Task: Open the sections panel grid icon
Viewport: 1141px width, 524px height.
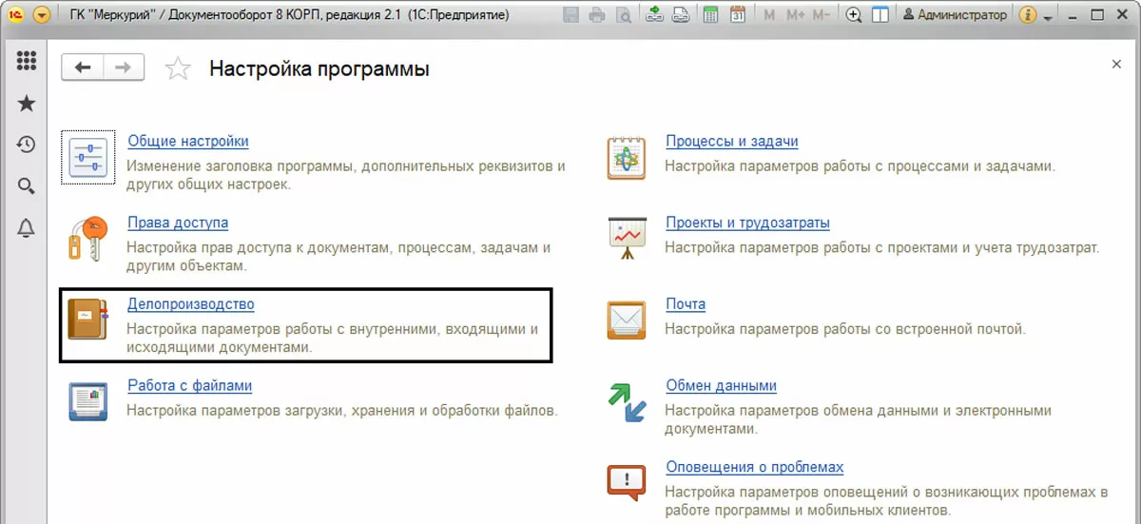Action: tap(27, 60)
